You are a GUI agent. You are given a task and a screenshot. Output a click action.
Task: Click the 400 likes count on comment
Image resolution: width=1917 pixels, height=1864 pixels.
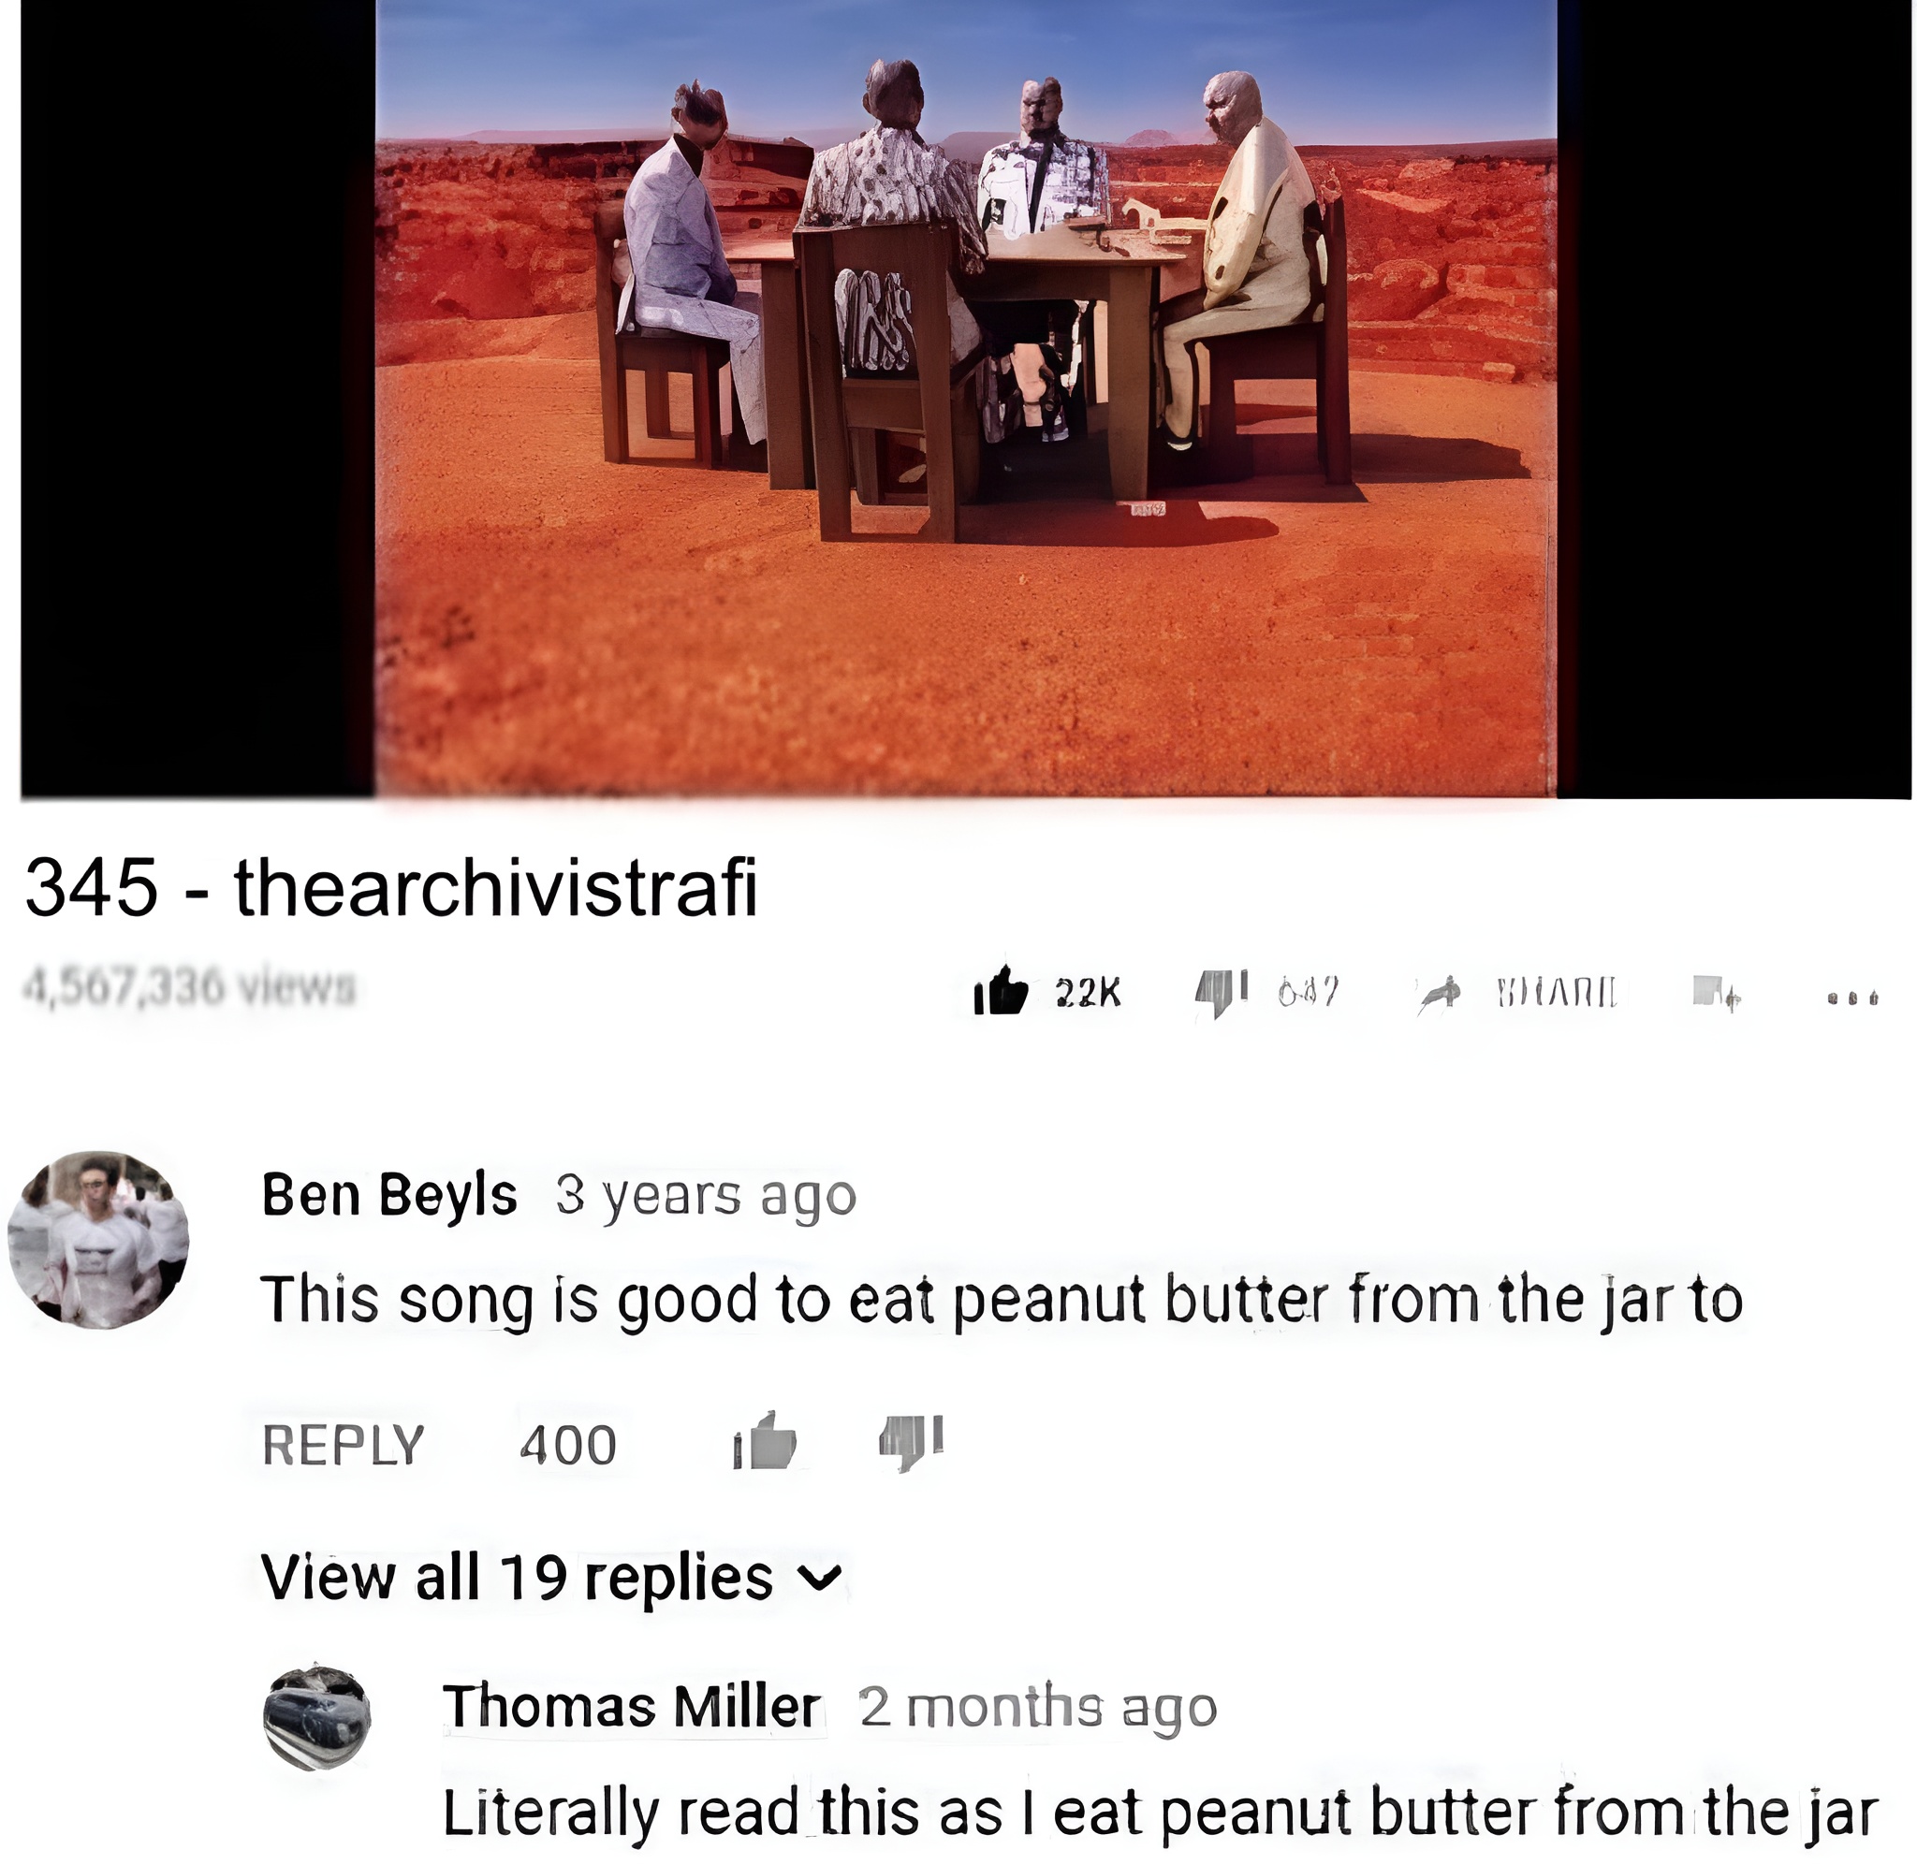point(568,1445)
